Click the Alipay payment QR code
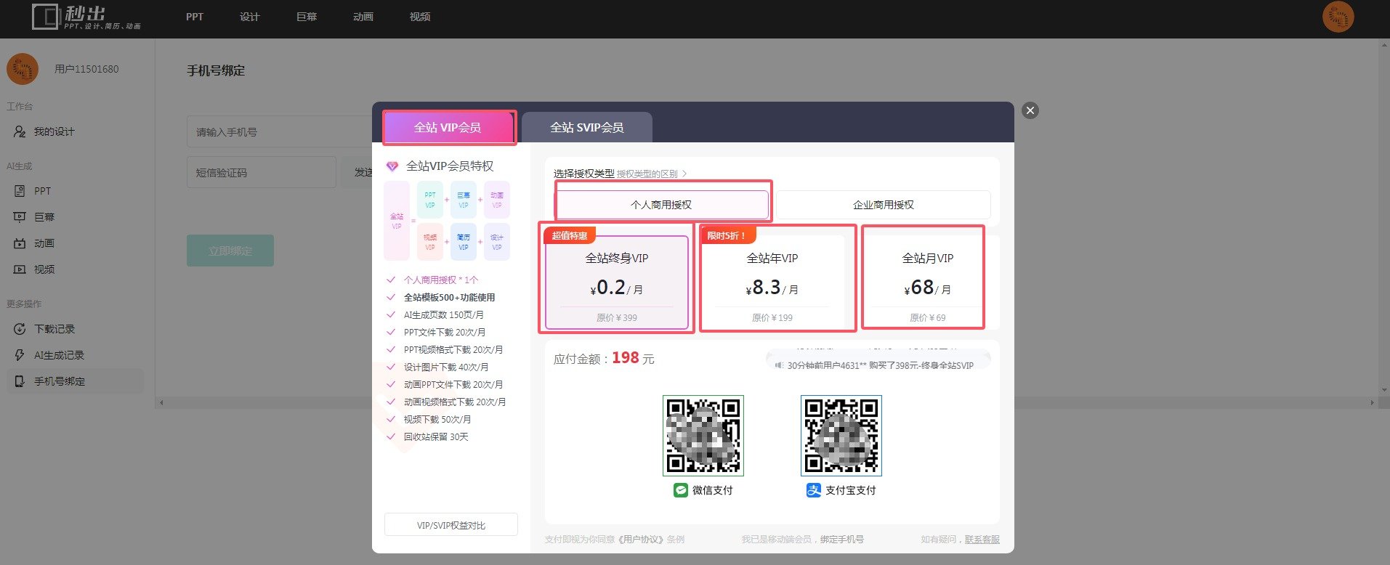This screenshot has width=1390, height=565. click(841, 435)
